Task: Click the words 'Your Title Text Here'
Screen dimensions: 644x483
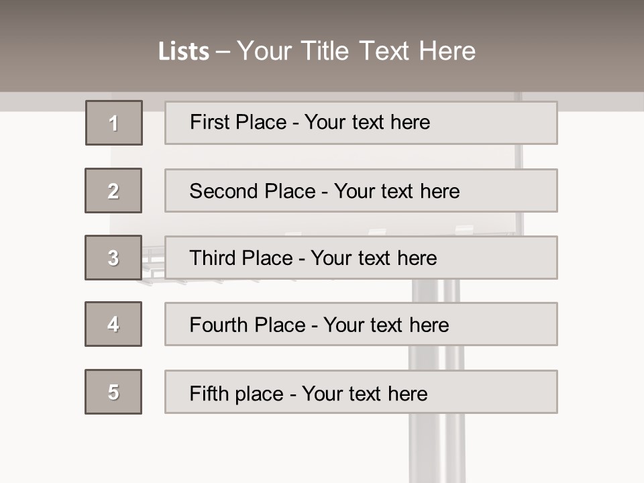Action: [x=356, y=51]
